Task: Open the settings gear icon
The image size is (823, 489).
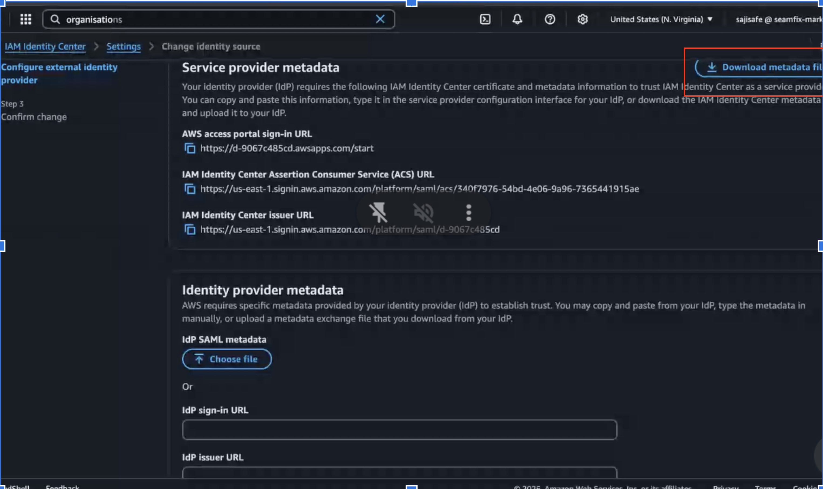Action: (x=583, y=19)
